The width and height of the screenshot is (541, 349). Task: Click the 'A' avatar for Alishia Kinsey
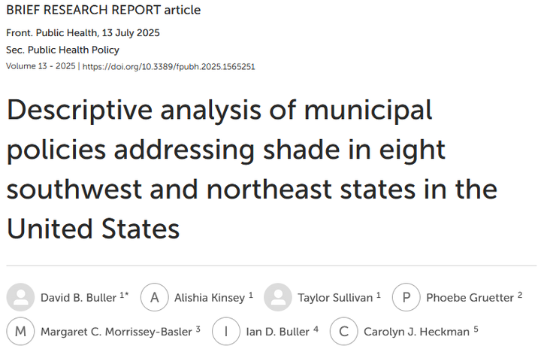[155, 297]
